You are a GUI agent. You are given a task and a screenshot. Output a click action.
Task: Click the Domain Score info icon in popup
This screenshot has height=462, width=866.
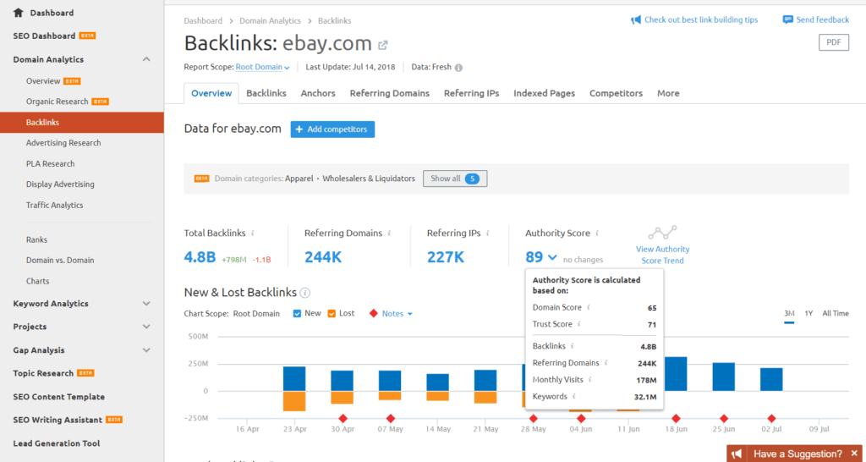pyautogui.click(x=589, y=307)
